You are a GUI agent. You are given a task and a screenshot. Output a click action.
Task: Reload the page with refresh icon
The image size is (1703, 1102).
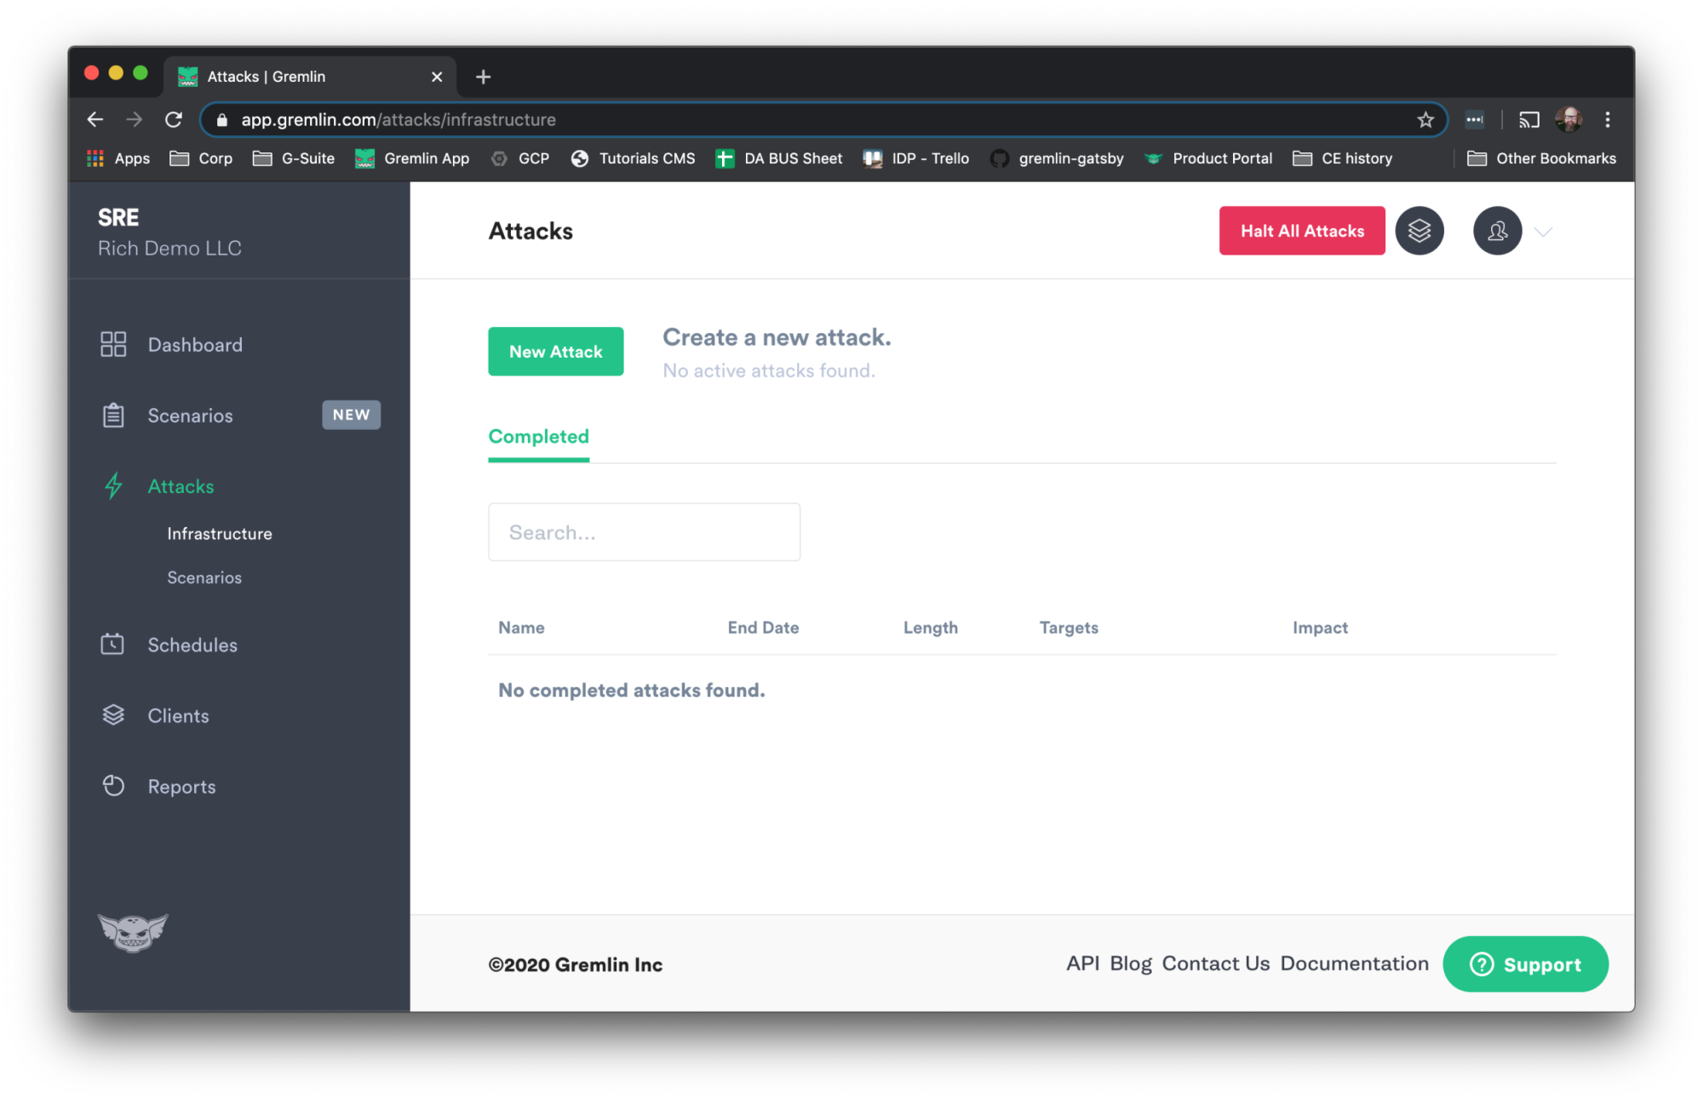pyautogui.click(x=174, y=120)
